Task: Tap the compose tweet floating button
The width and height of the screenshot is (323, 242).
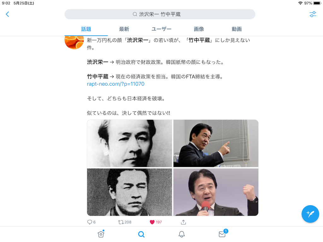Action: 310,214
